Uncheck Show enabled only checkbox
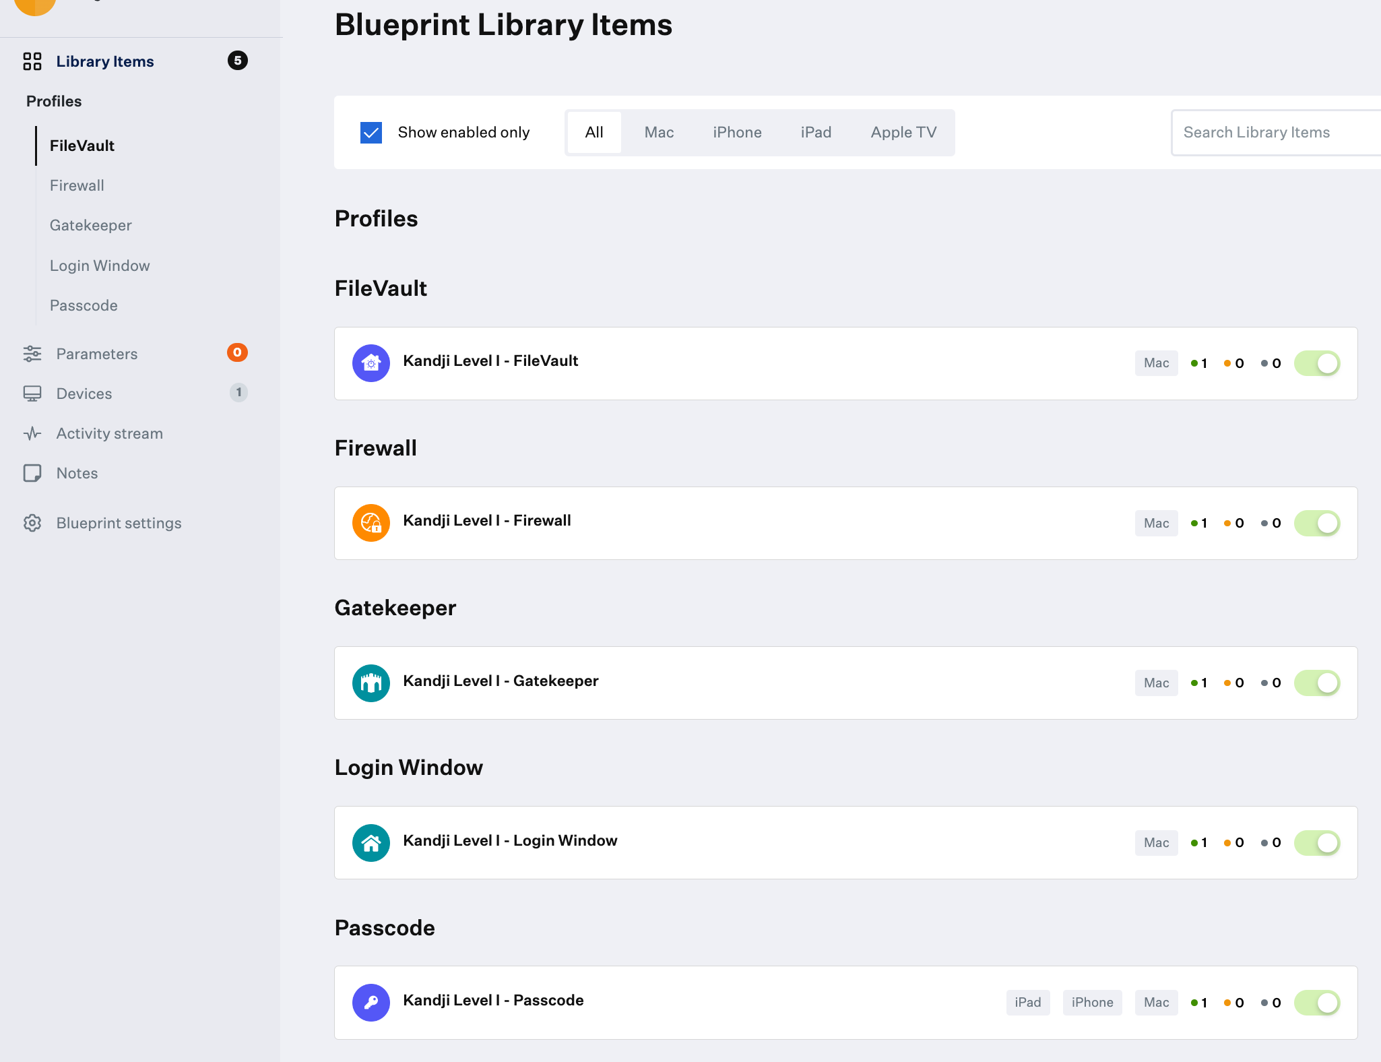The width and height of the screenshot is (1381, 1062). (x=371, y=133)
